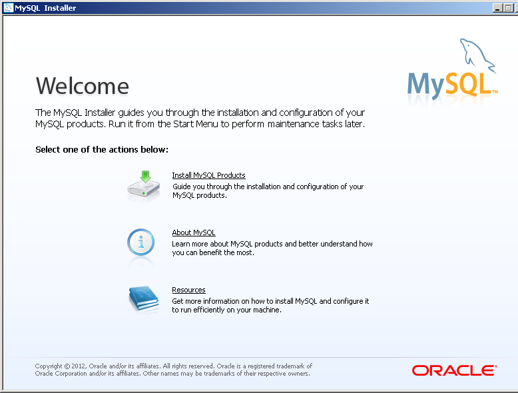Open the Resources link
This screenshot has height=393, width=518.
188,290
